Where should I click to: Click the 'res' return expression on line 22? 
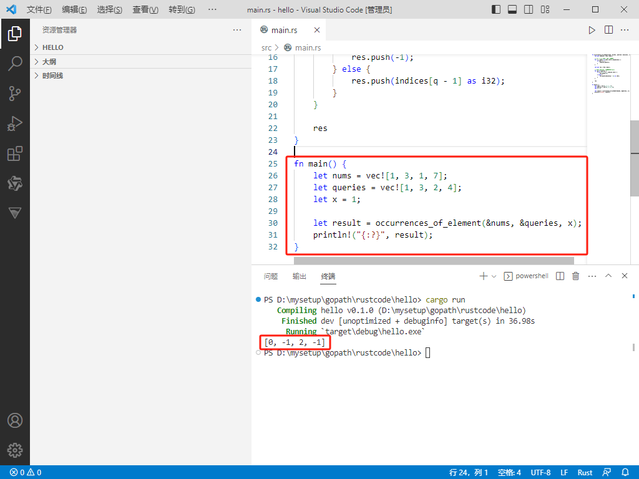pyautogui.click(x=320, y=128)
